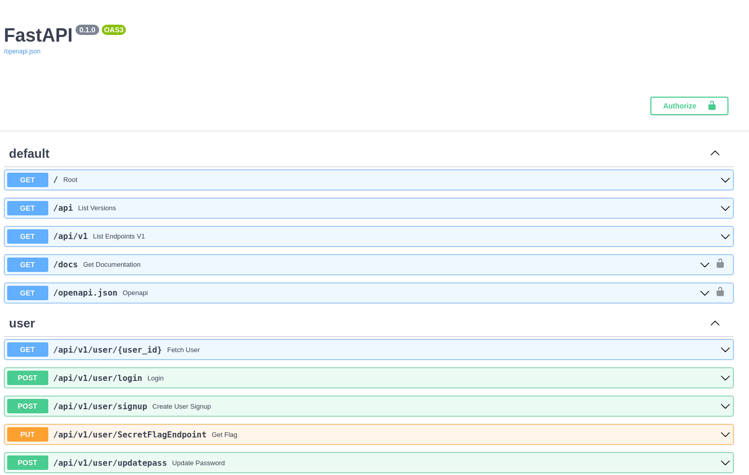Image resolution: width=749 pixels, height=475 pixels.
Task: Expand the GET / Root endpoint arrow
Action: [725, 180]
